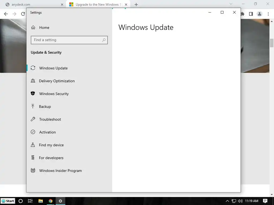Screen dimensions: 274x205
Task: Close the anydesk.com tab
Action: pyautogui.click(x=62, y=5)
